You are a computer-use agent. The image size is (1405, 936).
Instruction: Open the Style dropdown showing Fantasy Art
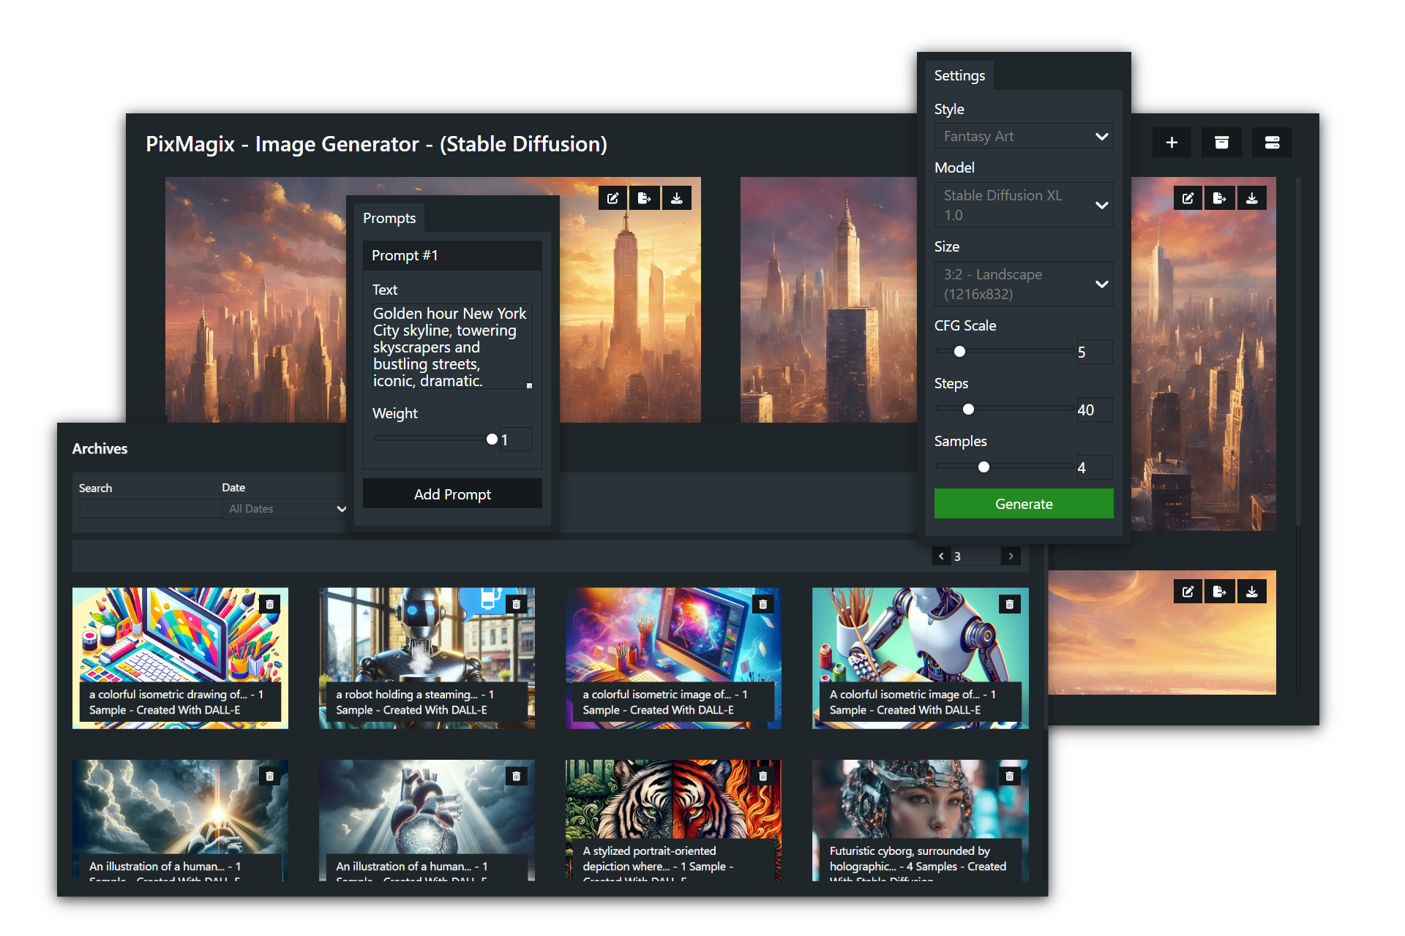[x=1024, y=136]
